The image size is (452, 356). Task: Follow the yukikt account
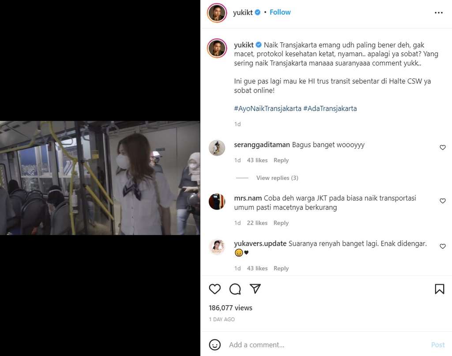pyautogui.click(x=280, y=12)
